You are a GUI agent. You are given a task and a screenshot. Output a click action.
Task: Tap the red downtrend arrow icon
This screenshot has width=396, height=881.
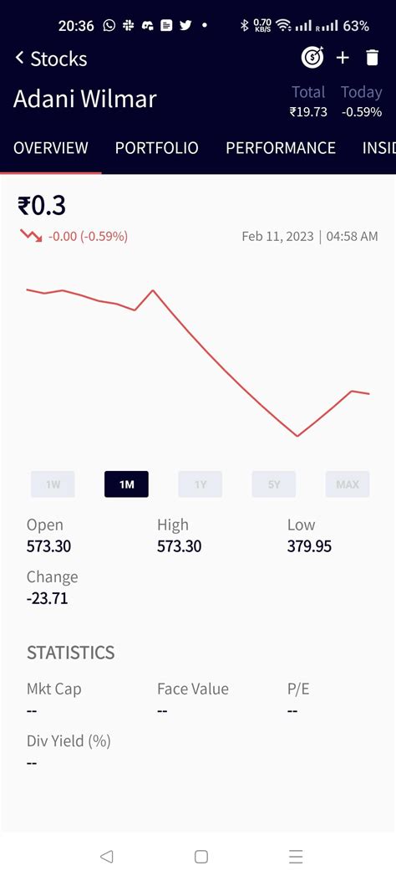(x=31, y=236)
